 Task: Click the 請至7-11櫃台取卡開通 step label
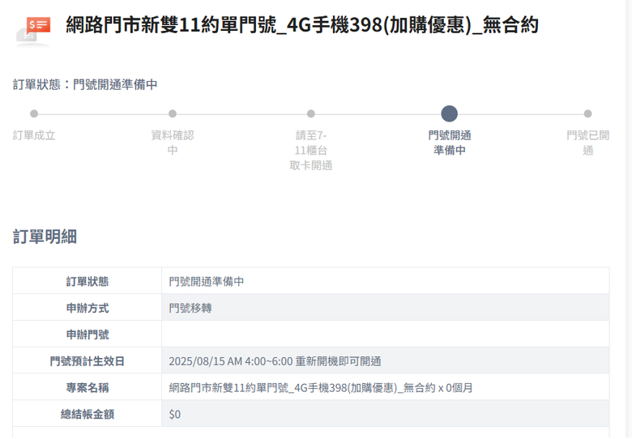311,150
